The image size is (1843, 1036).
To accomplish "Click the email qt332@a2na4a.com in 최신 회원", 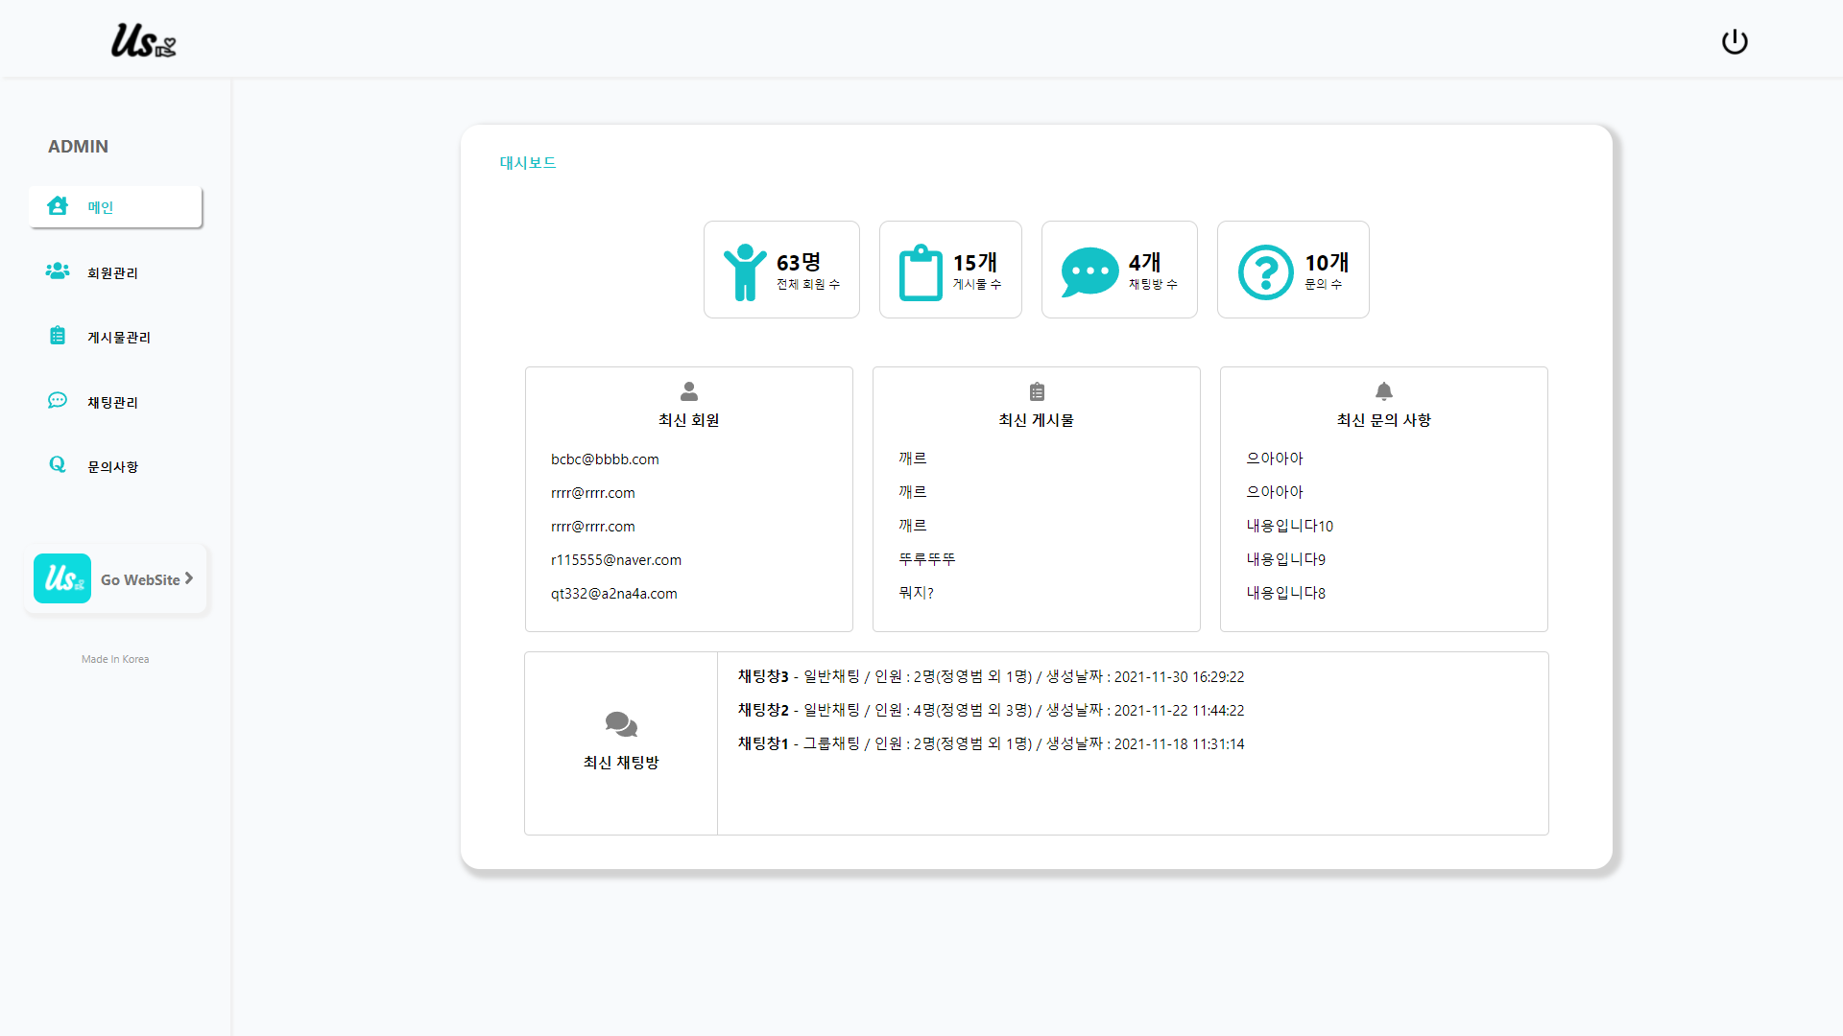I will [613, 593].
